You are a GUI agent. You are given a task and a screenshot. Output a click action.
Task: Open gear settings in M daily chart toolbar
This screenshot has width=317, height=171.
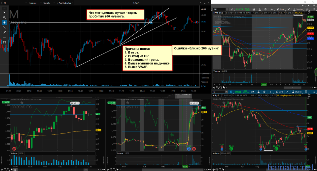pyautogui.click(x=264, y=92)
